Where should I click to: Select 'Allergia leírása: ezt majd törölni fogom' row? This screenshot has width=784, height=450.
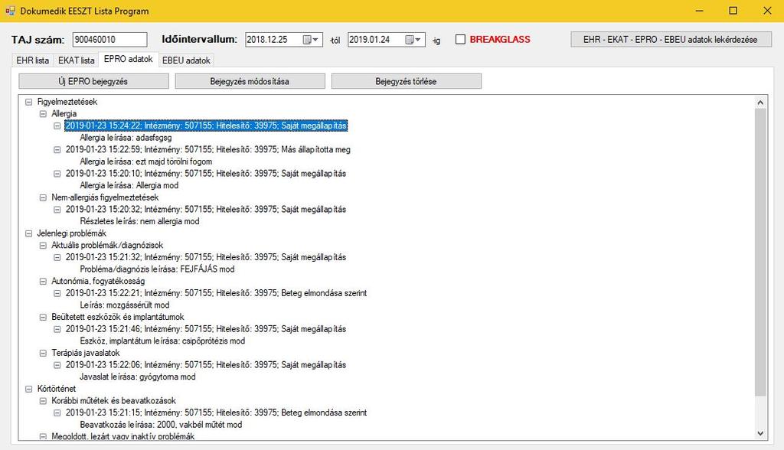pyautogui.click(x=146, y=161)
